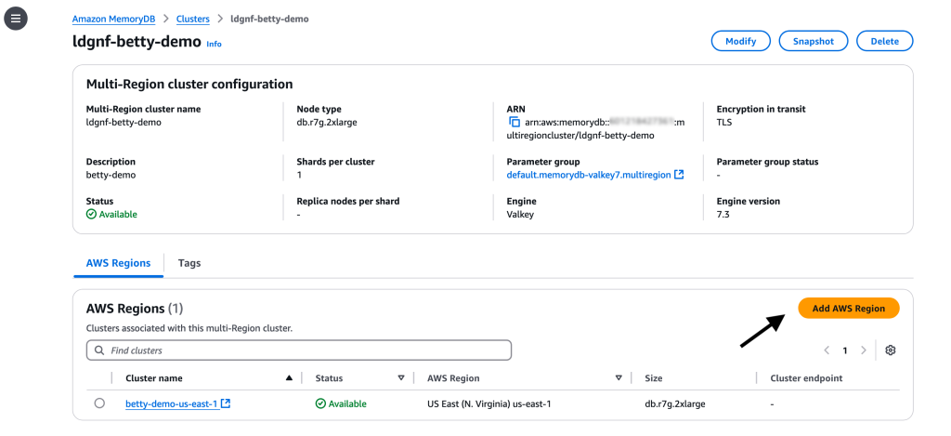The width and height of the screenshot is (951, 436).
Task: Sort table by Status column
Action: (401, 378)
